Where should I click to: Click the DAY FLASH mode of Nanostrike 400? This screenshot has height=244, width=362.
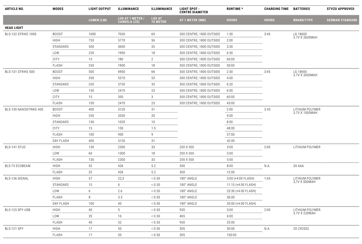click(x=61, y=141)
